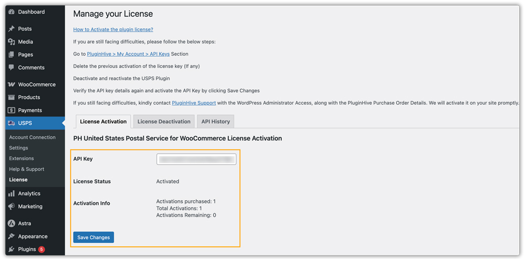Click 'Activations Remaining: 0' text
This screenshot has height=259, width=525.
[x=186, y=215]
